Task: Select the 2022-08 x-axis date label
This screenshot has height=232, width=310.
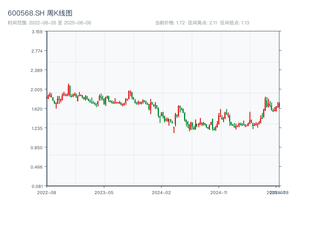Action: coord(46,192)
